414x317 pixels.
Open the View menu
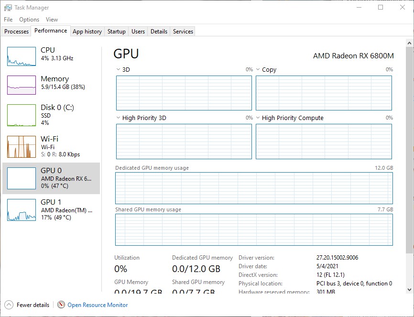52,20
